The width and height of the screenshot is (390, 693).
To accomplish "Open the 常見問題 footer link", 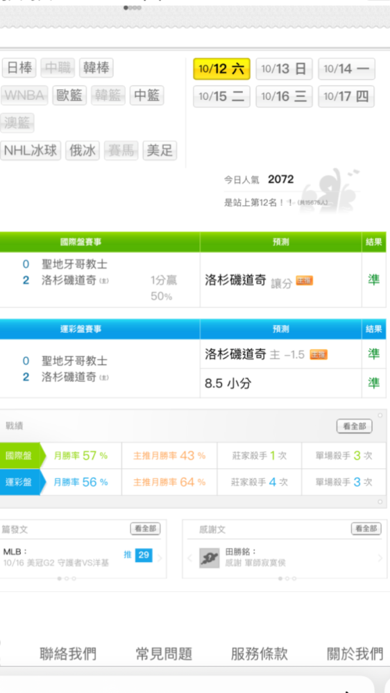I will pyautogui.click(x=164, y=653).
